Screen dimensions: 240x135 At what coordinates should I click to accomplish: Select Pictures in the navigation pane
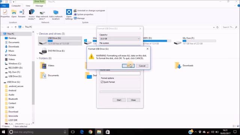(12, 55)
